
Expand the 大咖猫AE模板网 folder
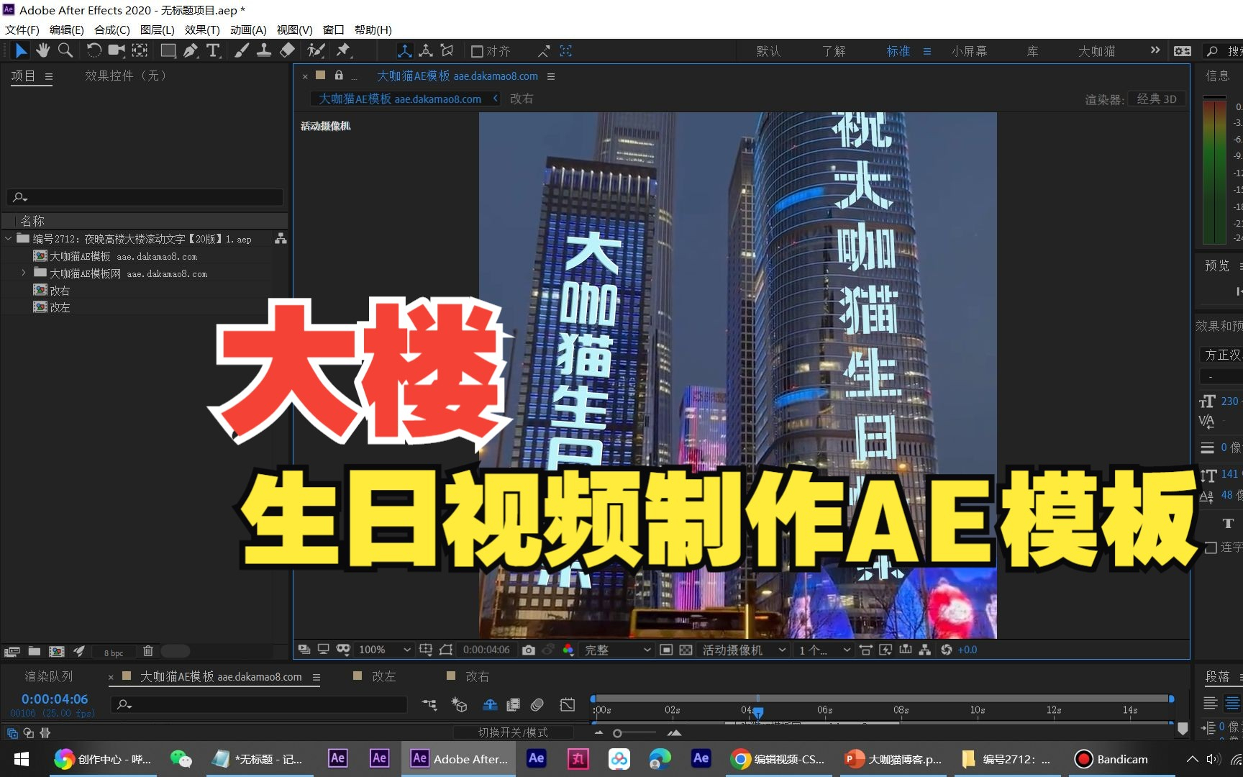[24, 273]
